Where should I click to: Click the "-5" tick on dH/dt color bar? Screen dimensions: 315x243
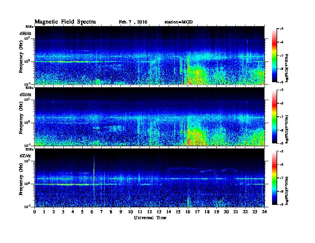pyautogui.click(x=282, y=29)
